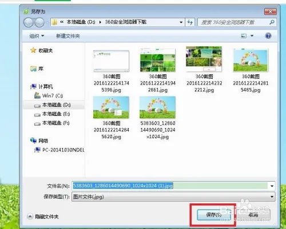Click the refresh icon beside address bar
286x229 pixels.
190,22
